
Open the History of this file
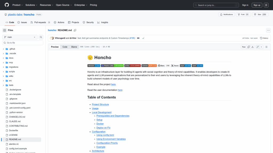click(x=264, y=38)
